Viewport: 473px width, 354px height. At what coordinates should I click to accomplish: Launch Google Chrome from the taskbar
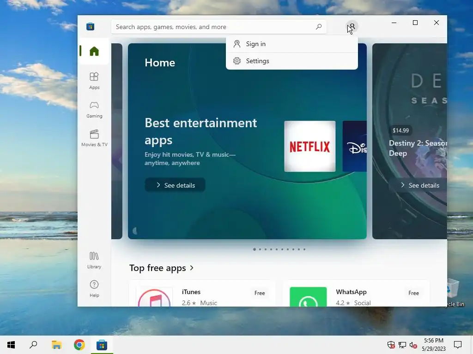click(x=79, y=345)
